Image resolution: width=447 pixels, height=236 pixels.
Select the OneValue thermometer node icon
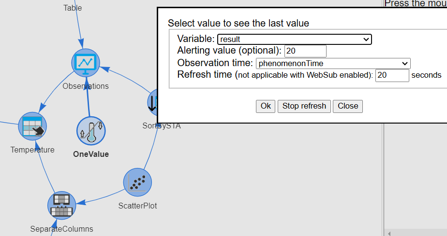[91, 131]
